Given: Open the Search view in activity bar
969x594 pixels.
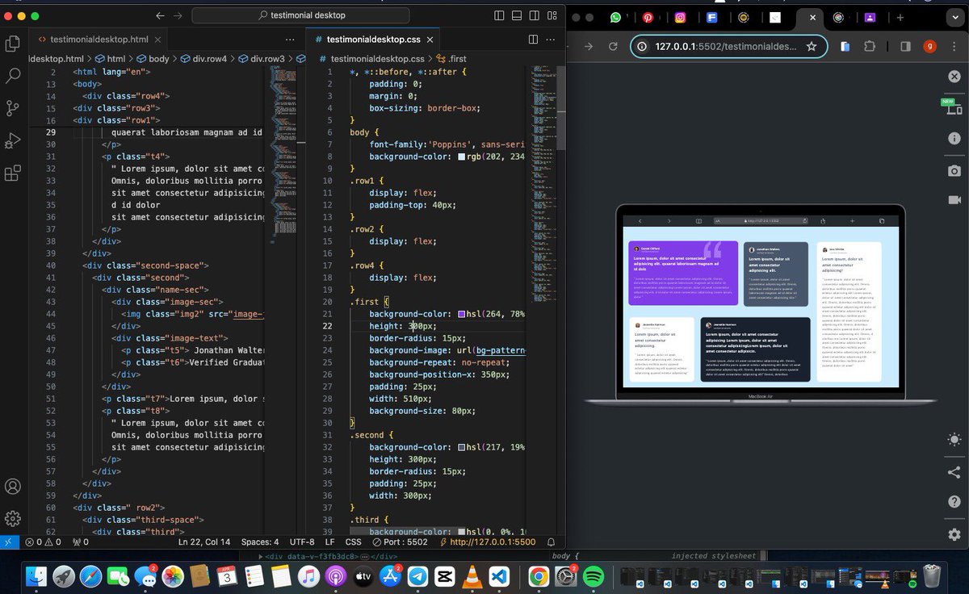Looking at the screenshot, I should pyautogui.click(x=13, y=76).
